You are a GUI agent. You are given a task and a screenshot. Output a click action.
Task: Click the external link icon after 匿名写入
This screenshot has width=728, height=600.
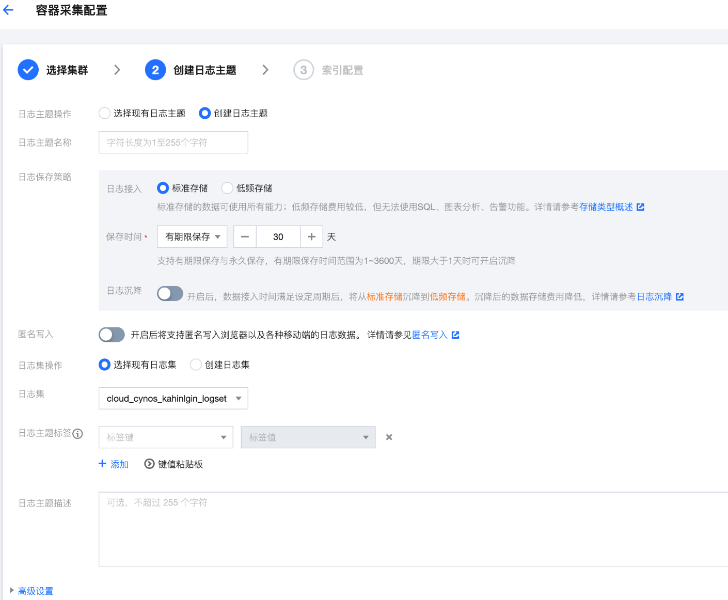(x=455, y=335)
